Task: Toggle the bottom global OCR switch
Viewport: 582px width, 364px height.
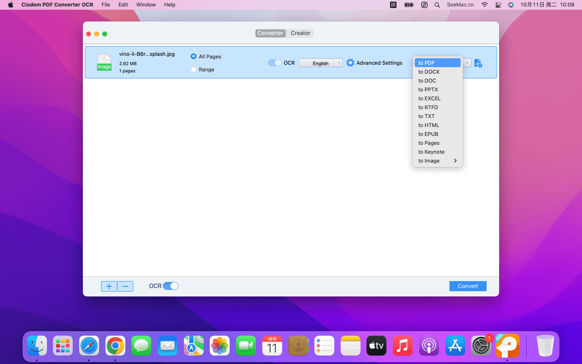Action: coord(171,286)
